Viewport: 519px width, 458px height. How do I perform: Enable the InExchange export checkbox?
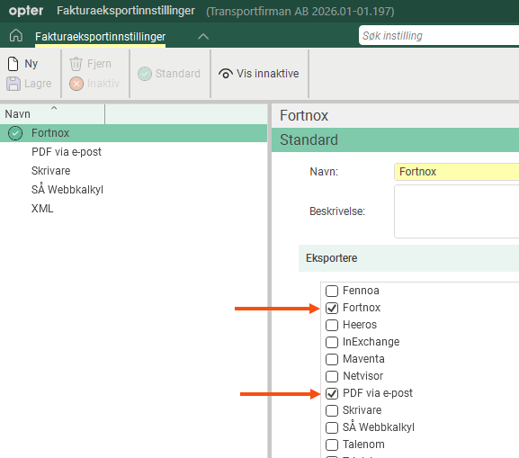332,342
